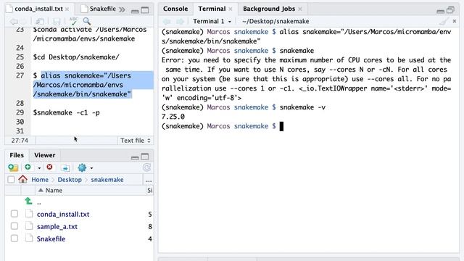464x261 pixels.
Task: Close the Terminal tab
Action: tap(231, 9)
